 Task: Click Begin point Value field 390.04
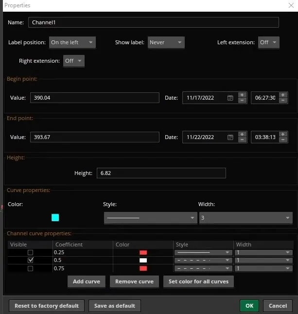click(95, 98)
